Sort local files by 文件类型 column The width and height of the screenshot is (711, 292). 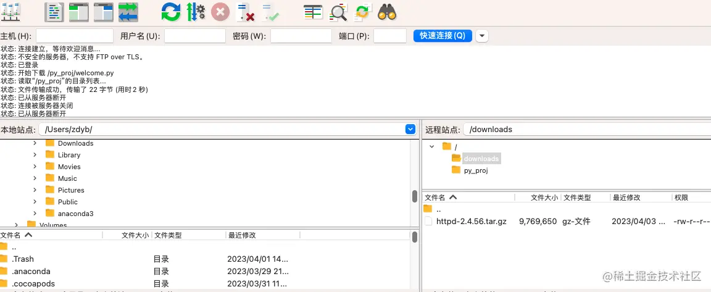(189, 235)
